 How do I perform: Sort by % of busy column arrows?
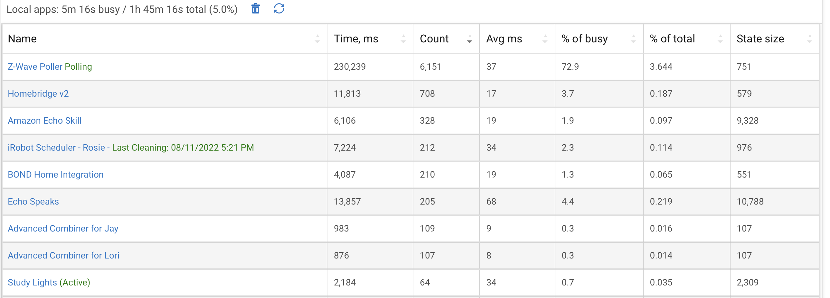[x=633, y=39]
